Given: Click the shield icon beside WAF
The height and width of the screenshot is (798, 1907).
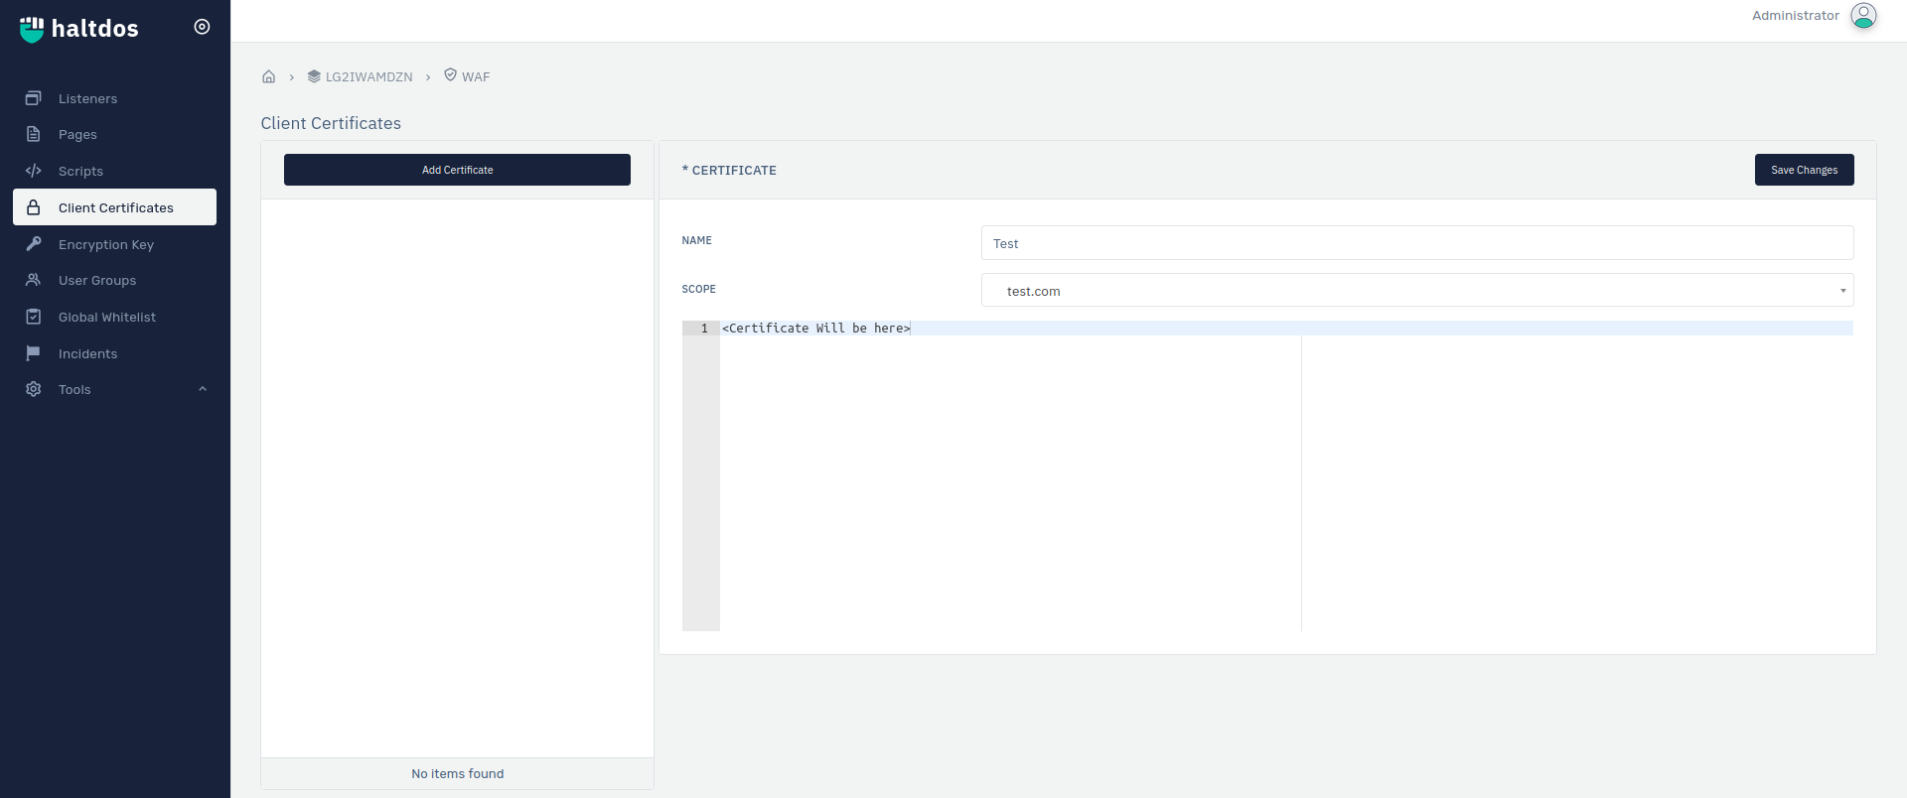Looking at the screenshot, I should [x=450, y=75].
